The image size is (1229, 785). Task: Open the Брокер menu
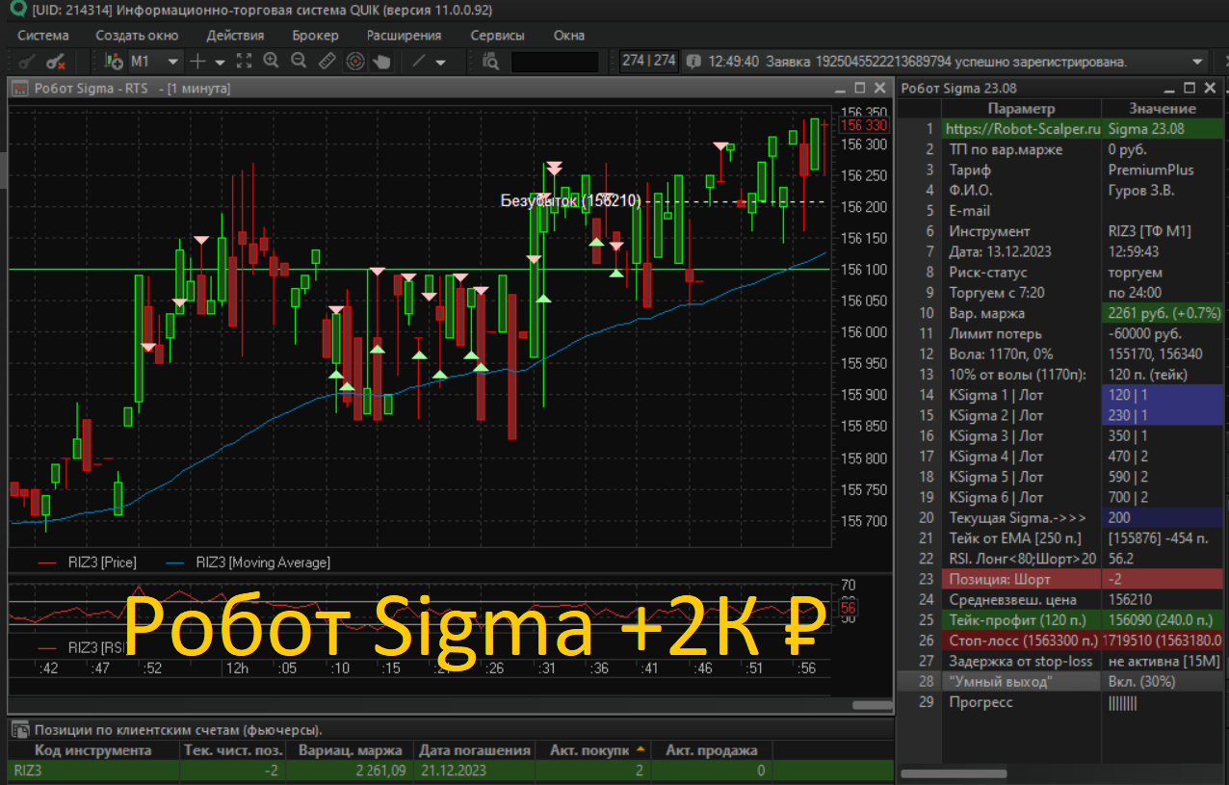tap(316, 36)
